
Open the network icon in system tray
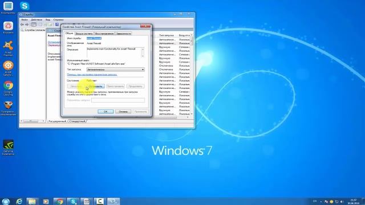coord(336,202)
